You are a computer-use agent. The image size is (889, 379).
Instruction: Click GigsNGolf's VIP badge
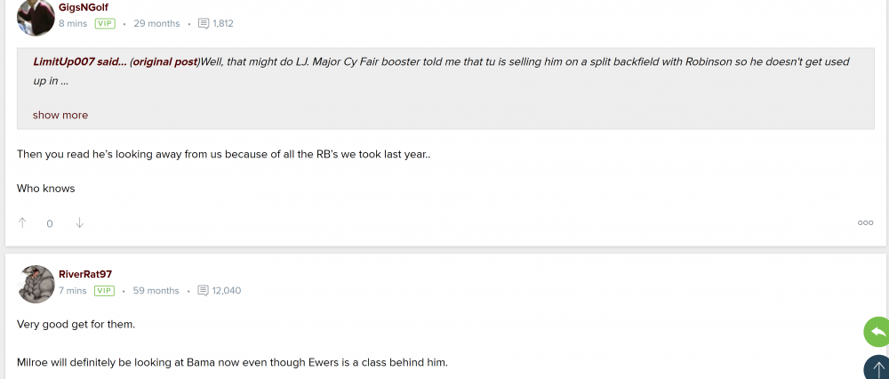point(105,24)
